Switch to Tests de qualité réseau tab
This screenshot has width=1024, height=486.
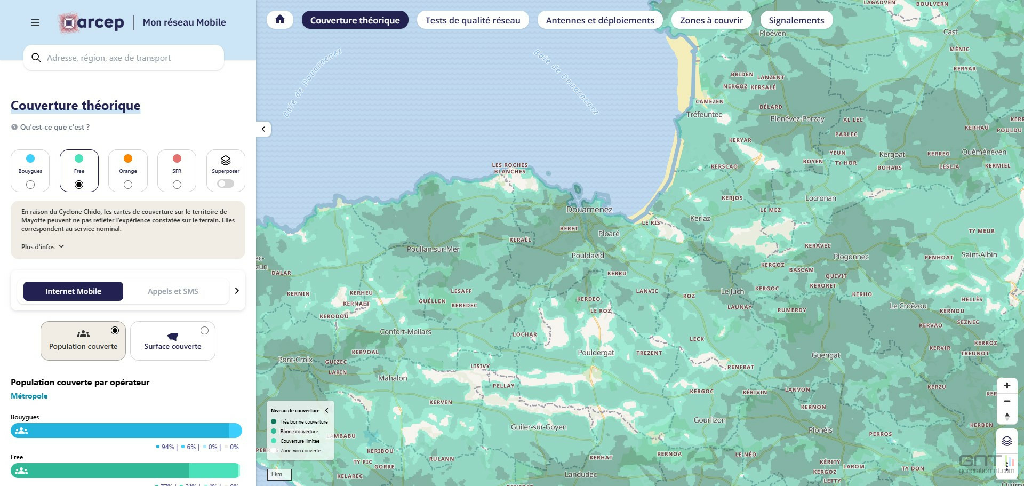473,20
